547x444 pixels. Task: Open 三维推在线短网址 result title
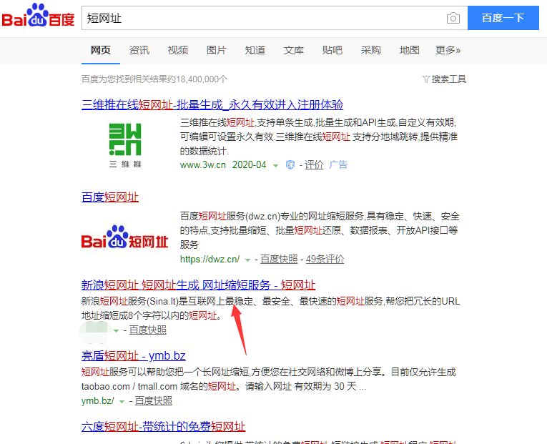(212, 104)
